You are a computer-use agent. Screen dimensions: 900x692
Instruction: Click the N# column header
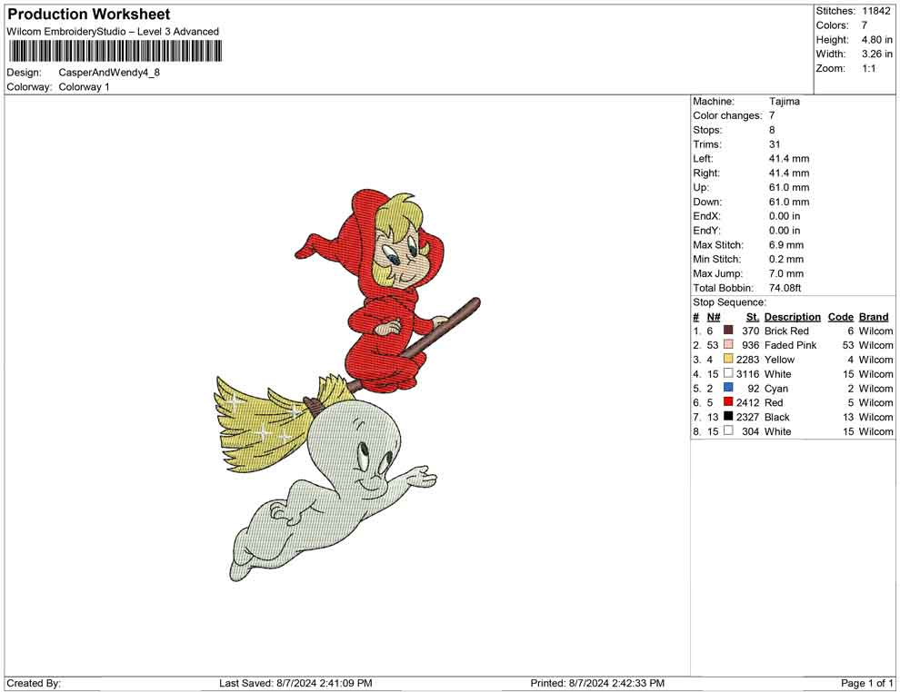click(715, 316)
